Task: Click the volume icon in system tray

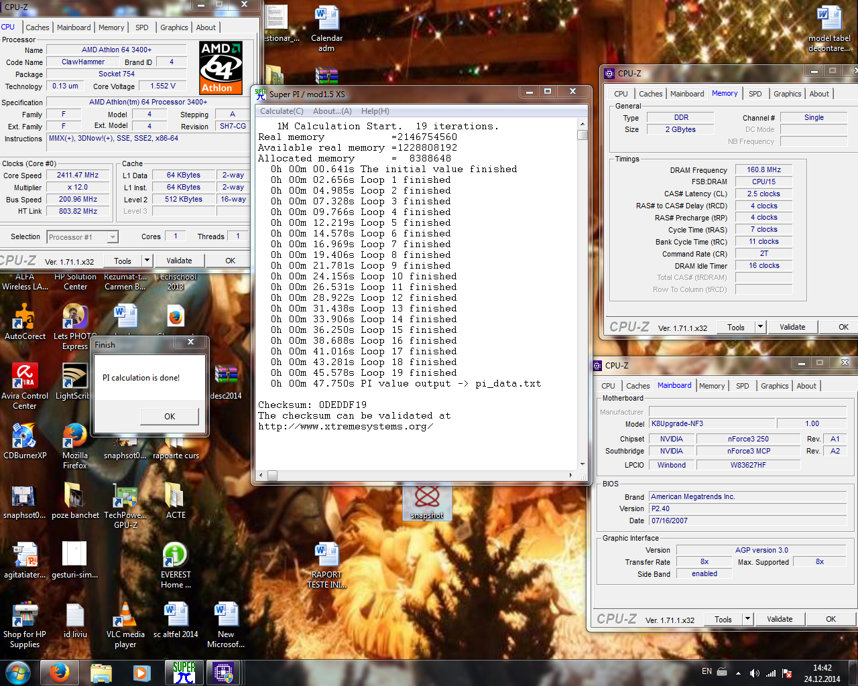Action: click(754, 673)
